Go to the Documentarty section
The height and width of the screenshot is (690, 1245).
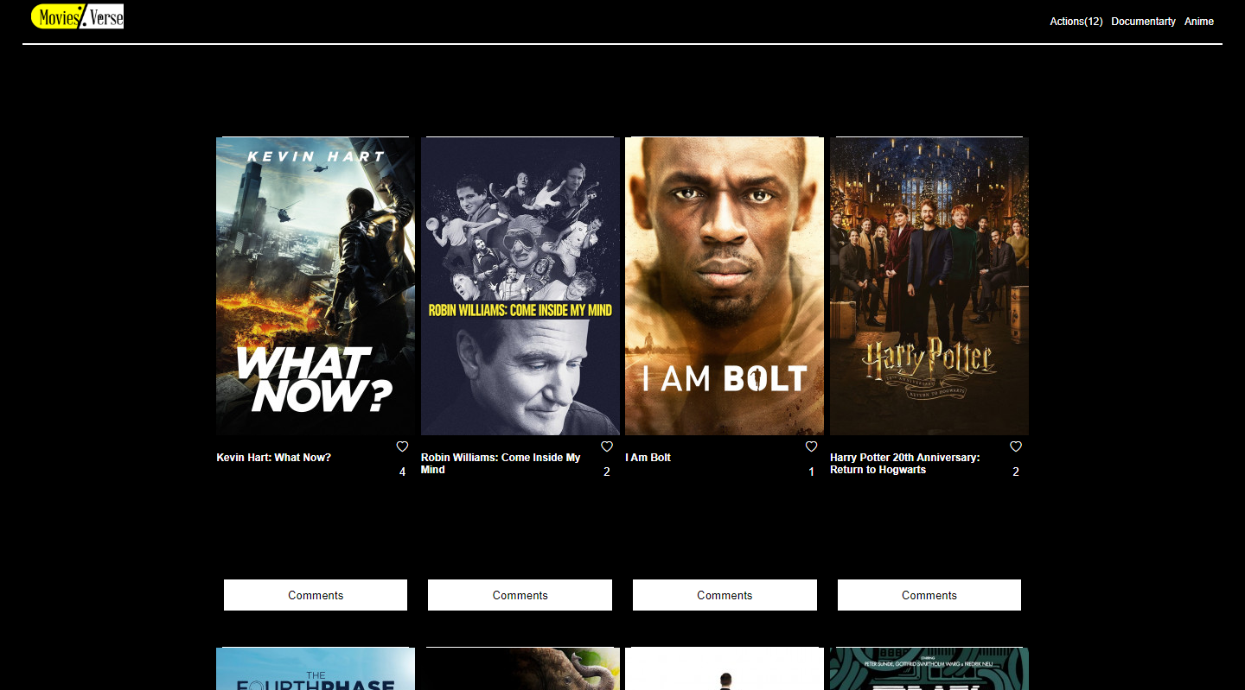click(x=1143, y=22)
